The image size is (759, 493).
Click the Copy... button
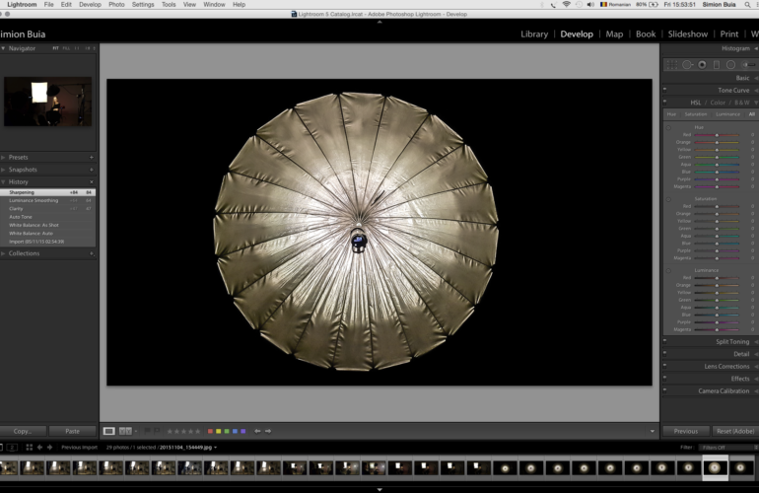click(x=23, y=431)
